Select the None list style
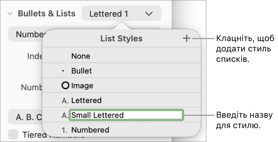 tap(81, 56)
